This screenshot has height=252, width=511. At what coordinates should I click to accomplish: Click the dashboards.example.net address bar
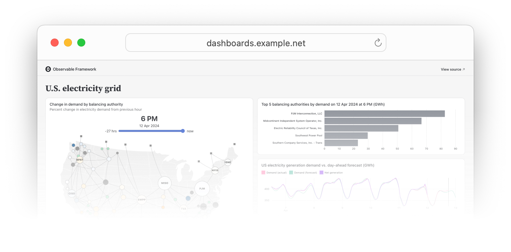[255, 43]
